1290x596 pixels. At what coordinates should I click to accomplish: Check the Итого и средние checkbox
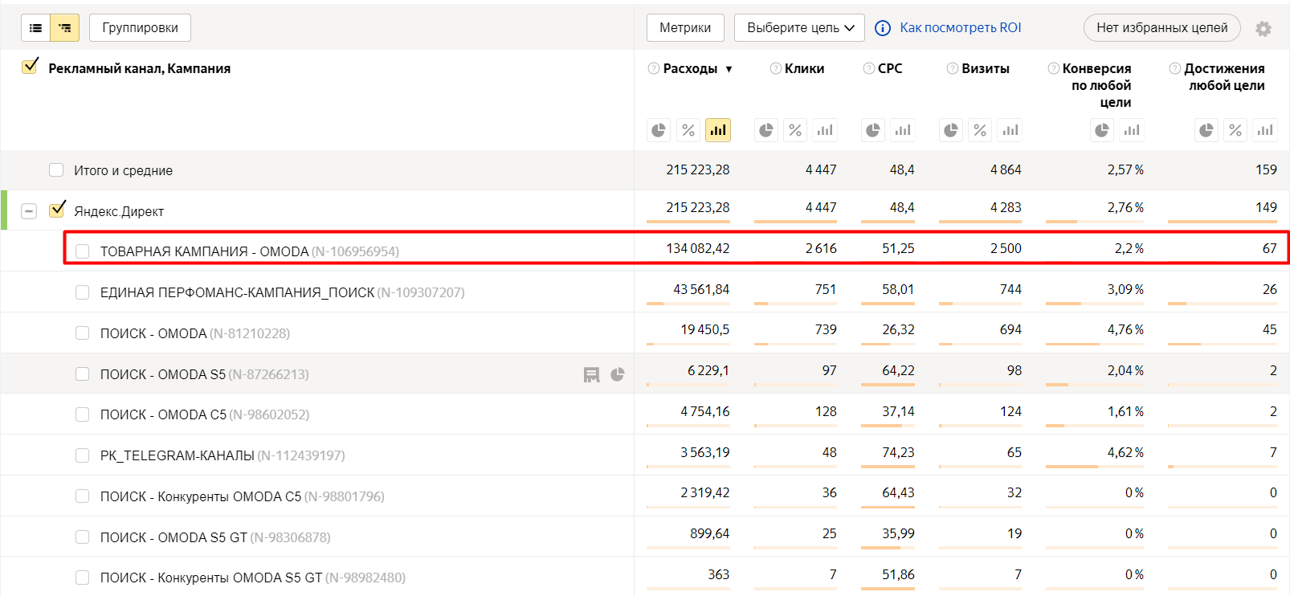point(56,169)
